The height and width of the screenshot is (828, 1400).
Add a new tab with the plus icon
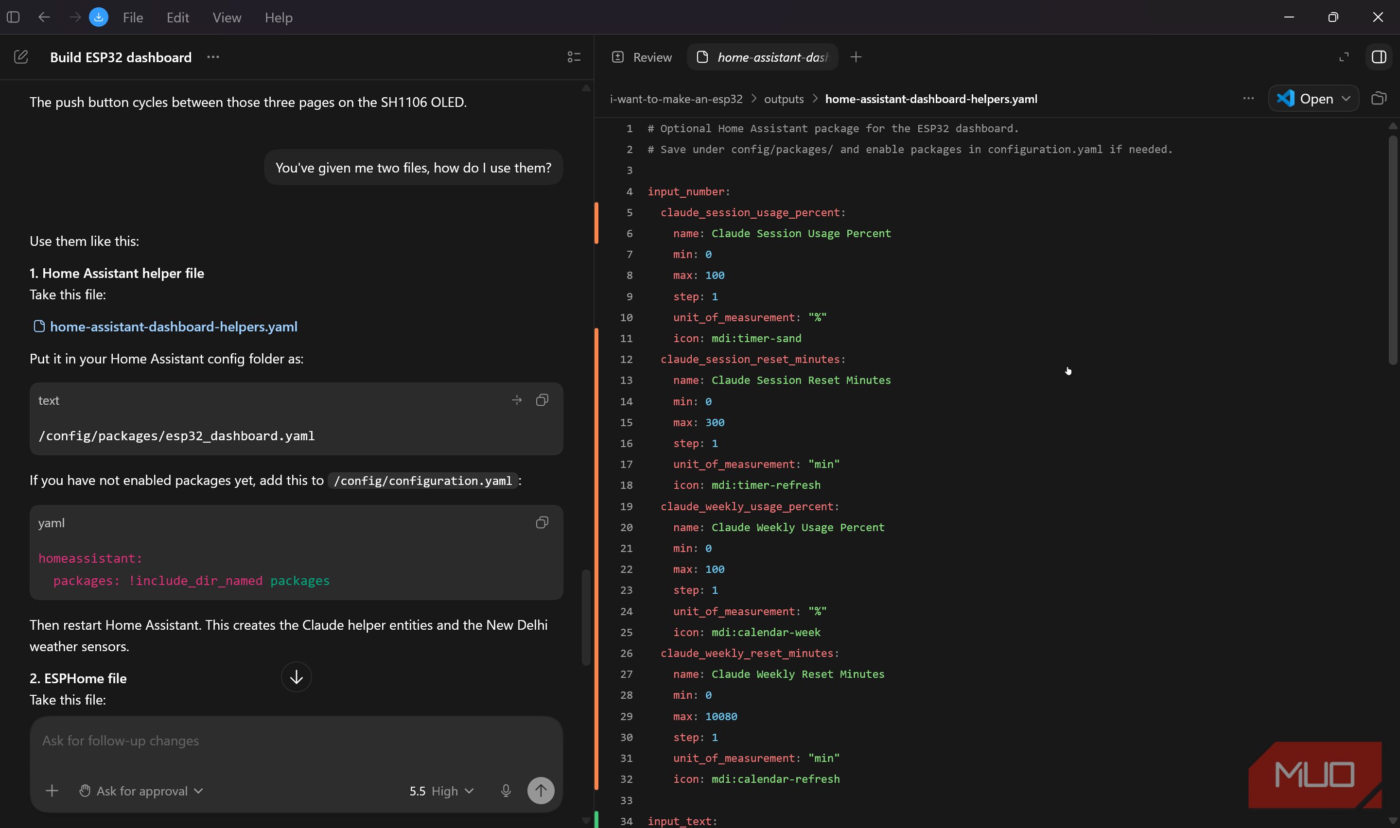tap(856, 57)
